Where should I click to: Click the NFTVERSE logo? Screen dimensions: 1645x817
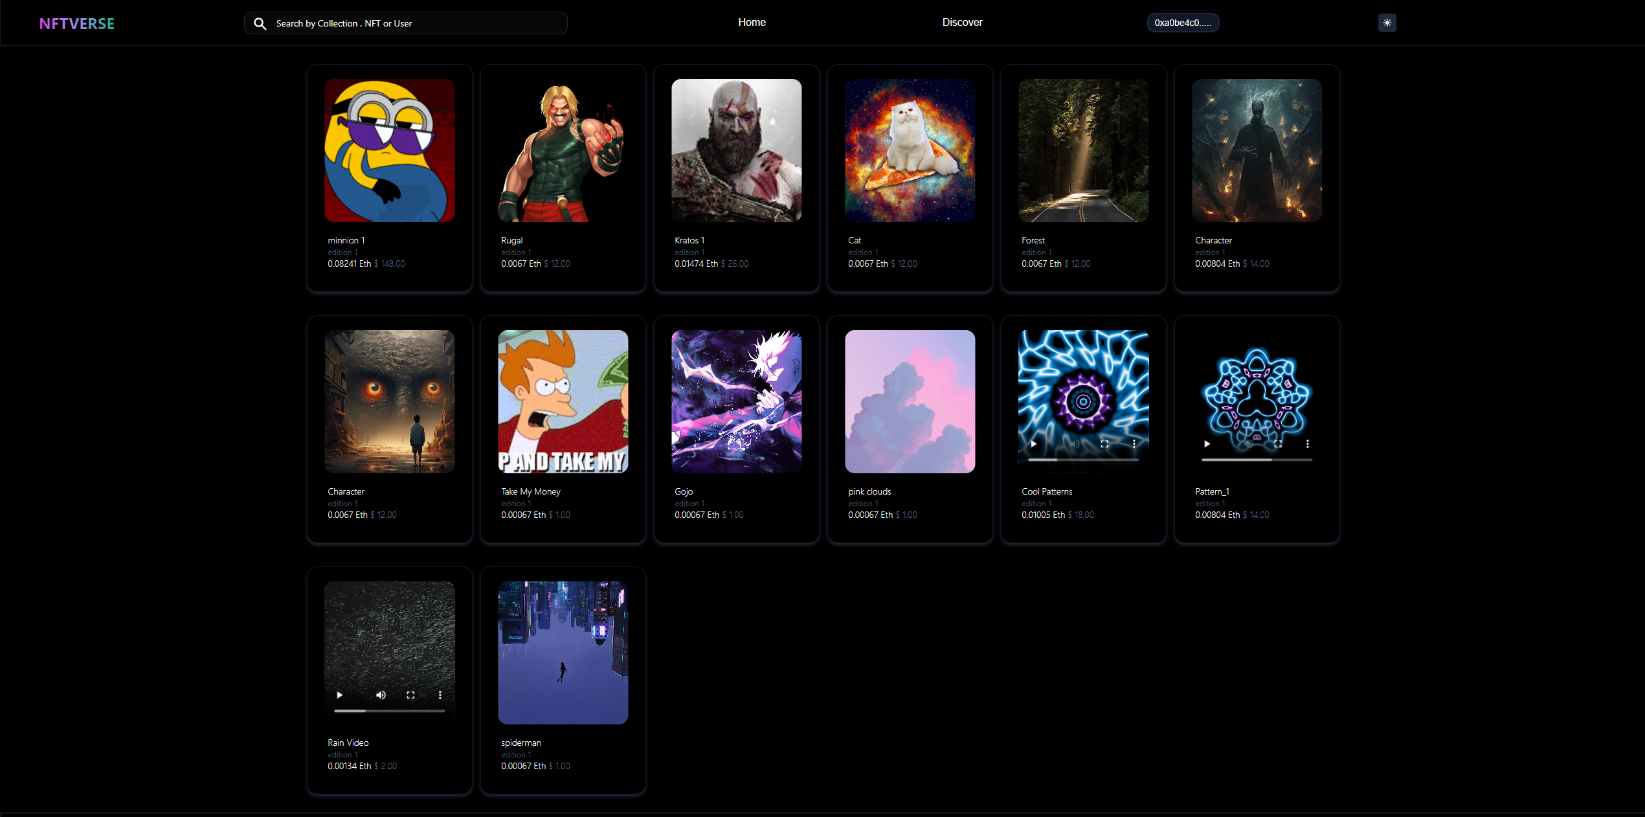tap(76, 23)
